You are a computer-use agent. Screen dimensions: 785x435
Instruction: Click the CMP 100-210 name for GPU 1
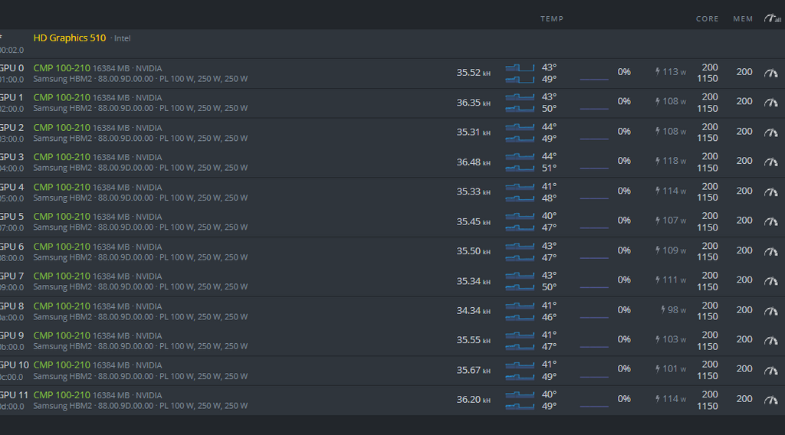(x=62, y=97)
